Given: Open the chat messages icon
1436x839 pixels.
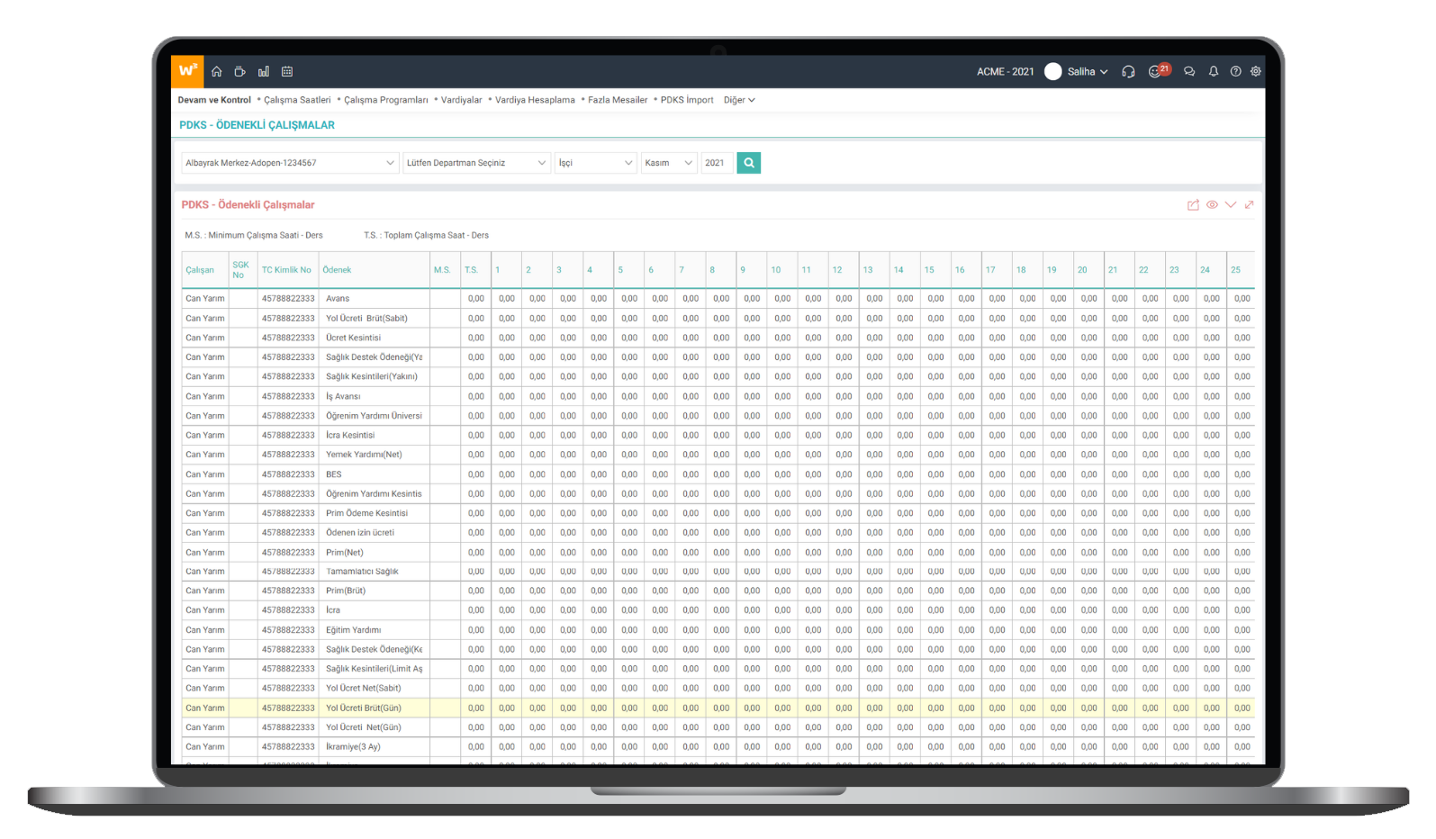Looking at the screenshot, I should coord(1189,71).
